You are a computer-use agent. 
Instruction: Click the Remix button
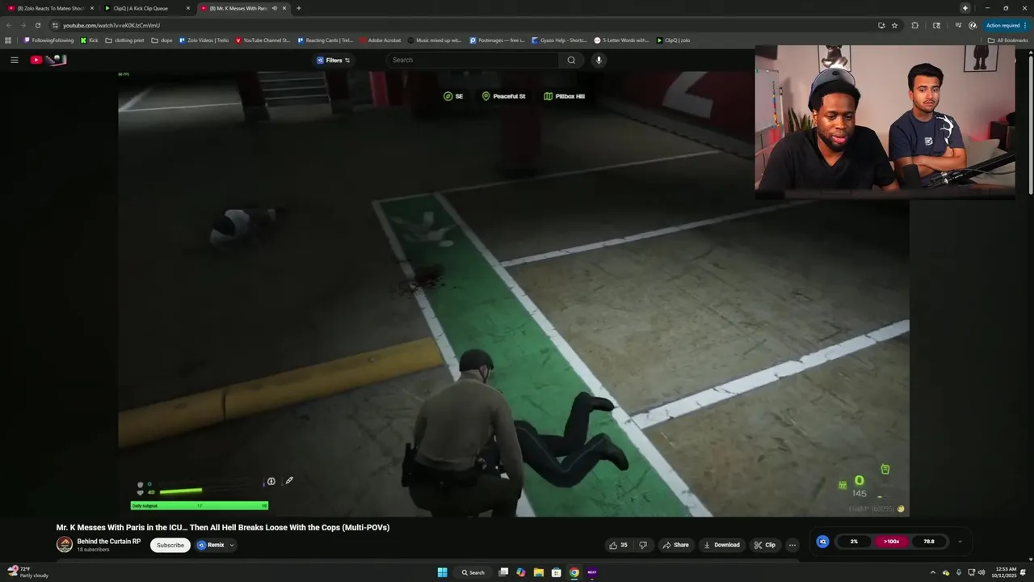point(211,545)
